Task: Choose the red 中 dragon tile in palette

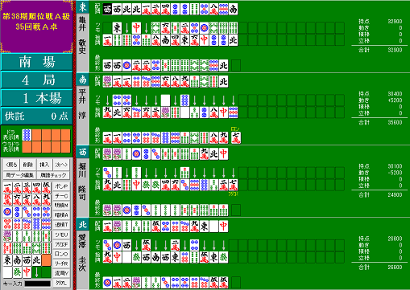Action: pyautogui.click(x=27, y=272)
